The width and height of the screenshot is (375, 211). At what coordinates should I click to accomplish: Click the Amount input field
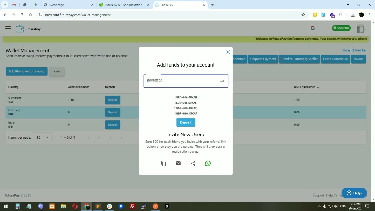[186, 81]
